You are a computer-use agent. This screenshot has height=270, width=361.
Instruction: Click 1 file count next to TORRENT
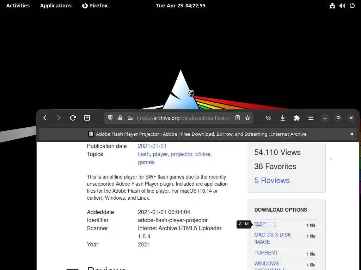point(311,254)
